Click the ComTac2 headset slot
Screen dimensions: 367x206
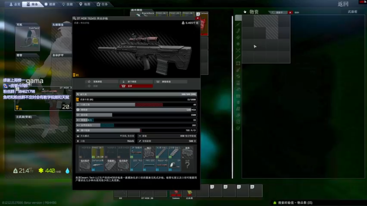(28, 39)
